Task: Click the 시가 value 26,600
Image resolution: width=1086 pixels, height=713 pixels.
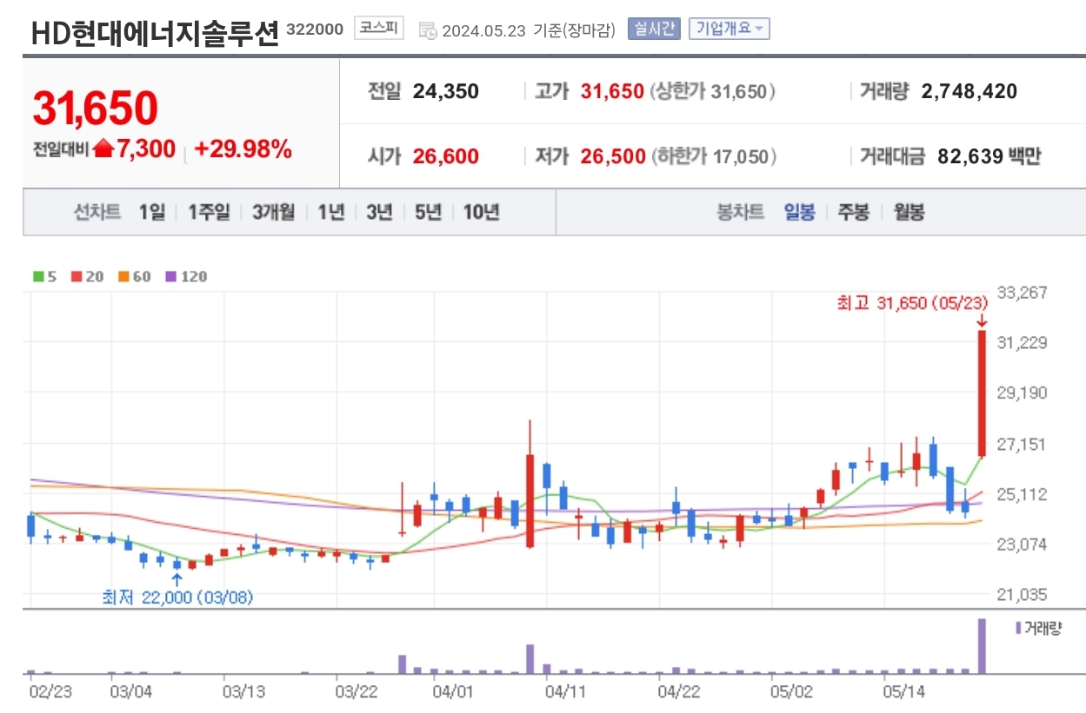Action: (x=446, y=157)
